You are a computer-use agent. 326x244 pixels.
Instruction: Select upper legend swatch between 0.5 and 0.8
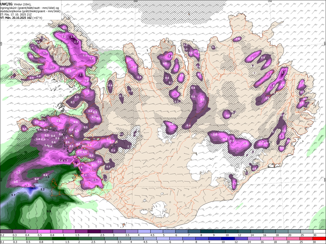pos(44,232)
